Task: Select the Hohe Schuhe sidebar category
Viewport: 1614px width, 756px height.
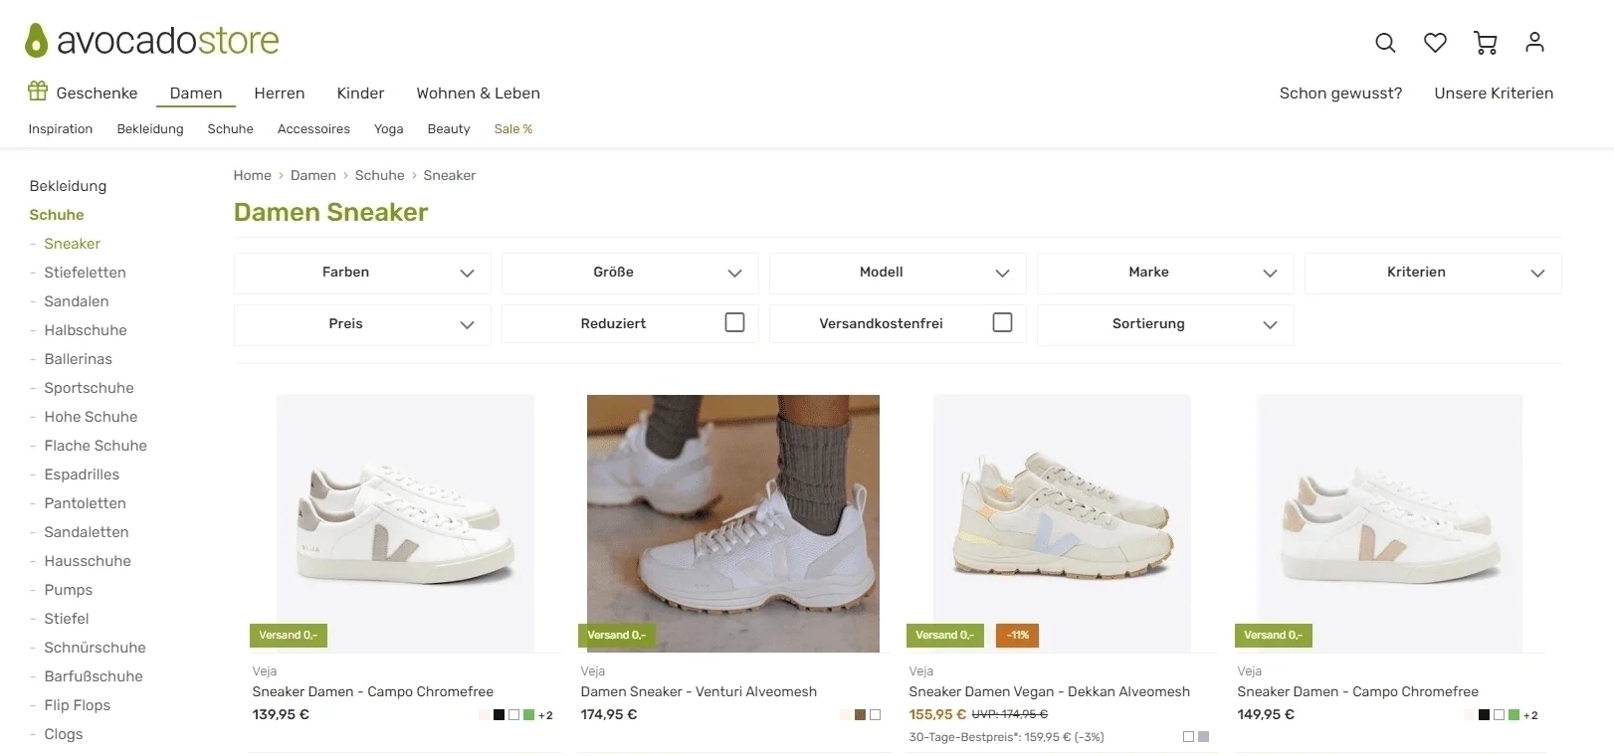Action: [x=91, y=417]
